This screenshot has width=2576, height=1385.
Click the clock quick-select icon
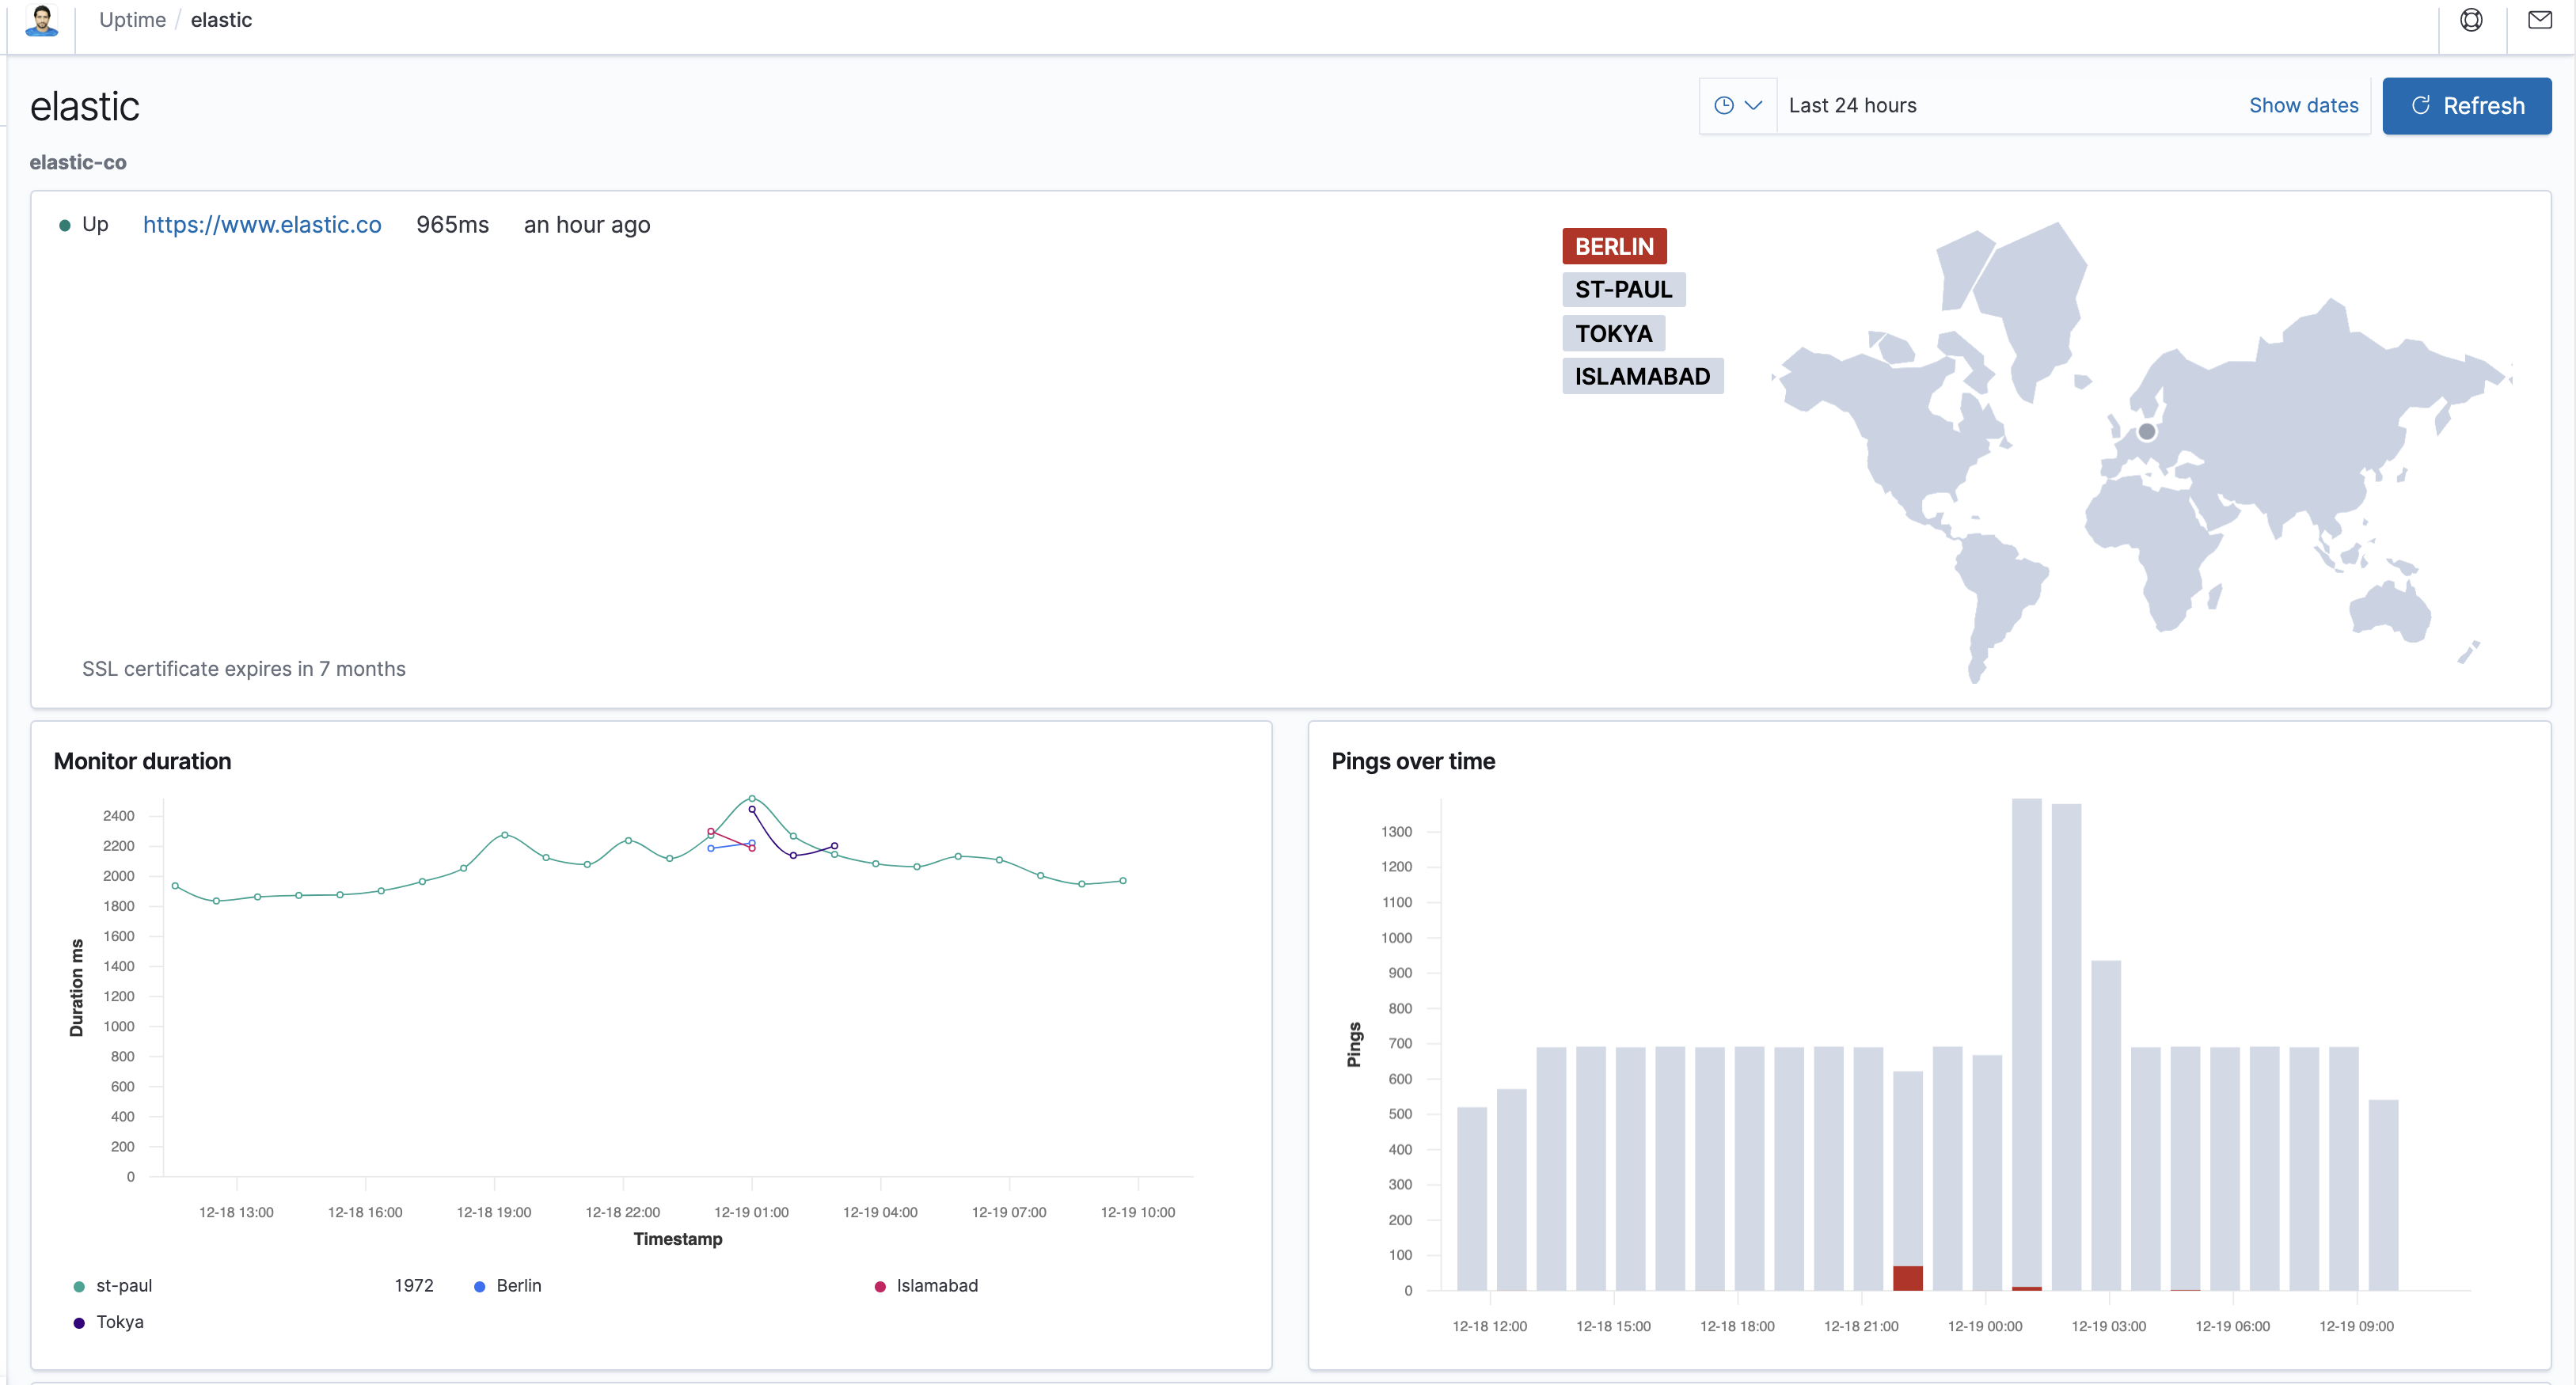tap(1724, 106)
